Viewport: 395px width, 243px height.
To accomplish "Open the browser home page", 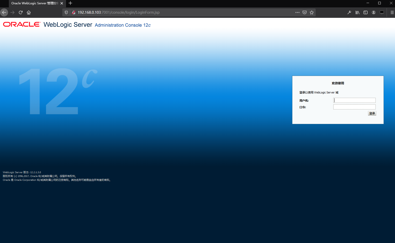I will (x=29, y=12).
